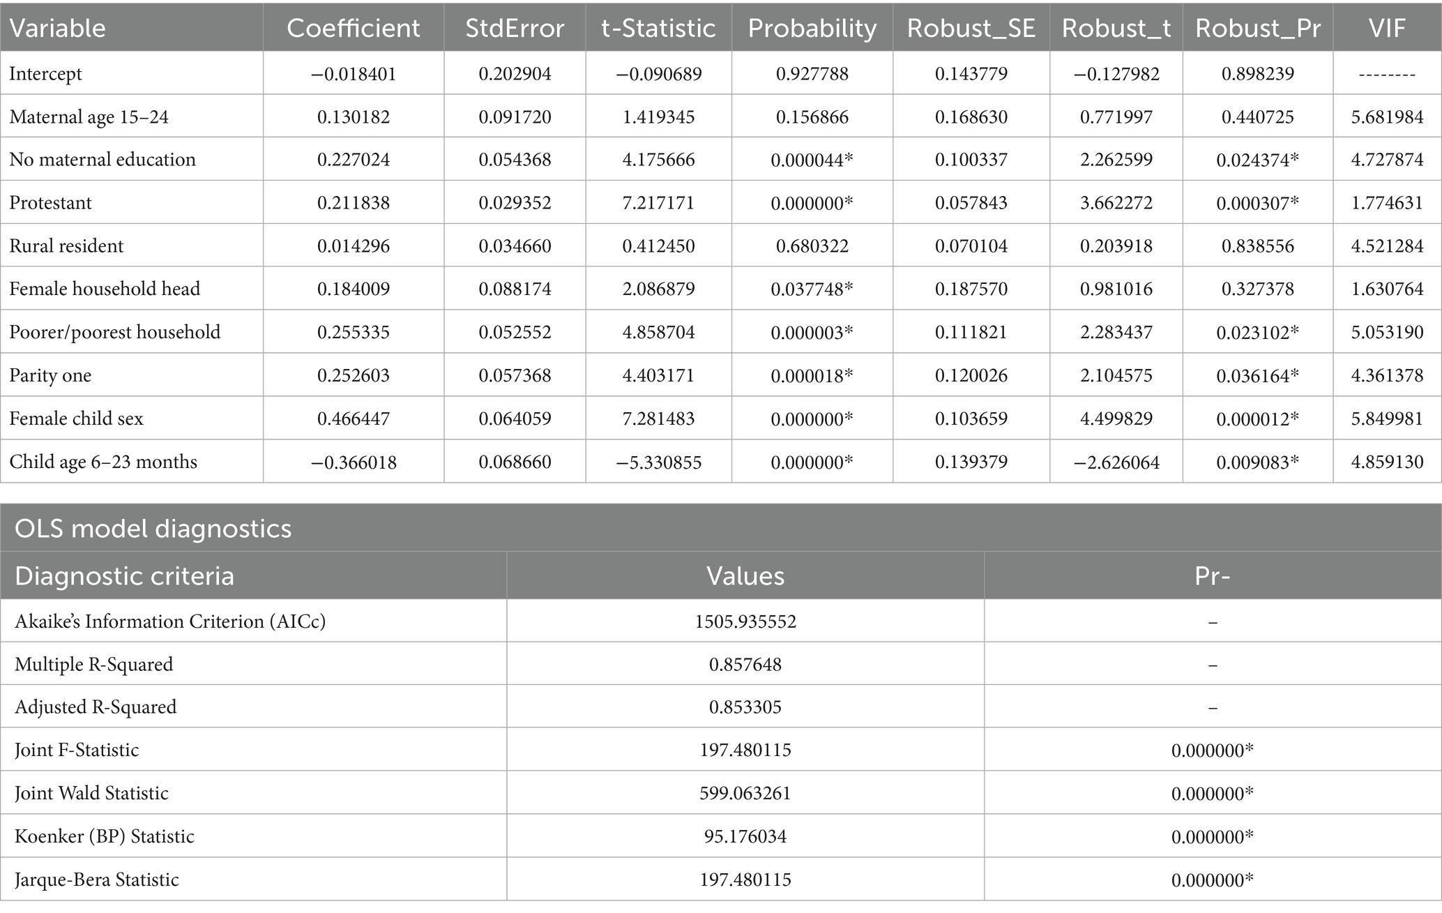Click the Robust_SE column header

[971, 28]
